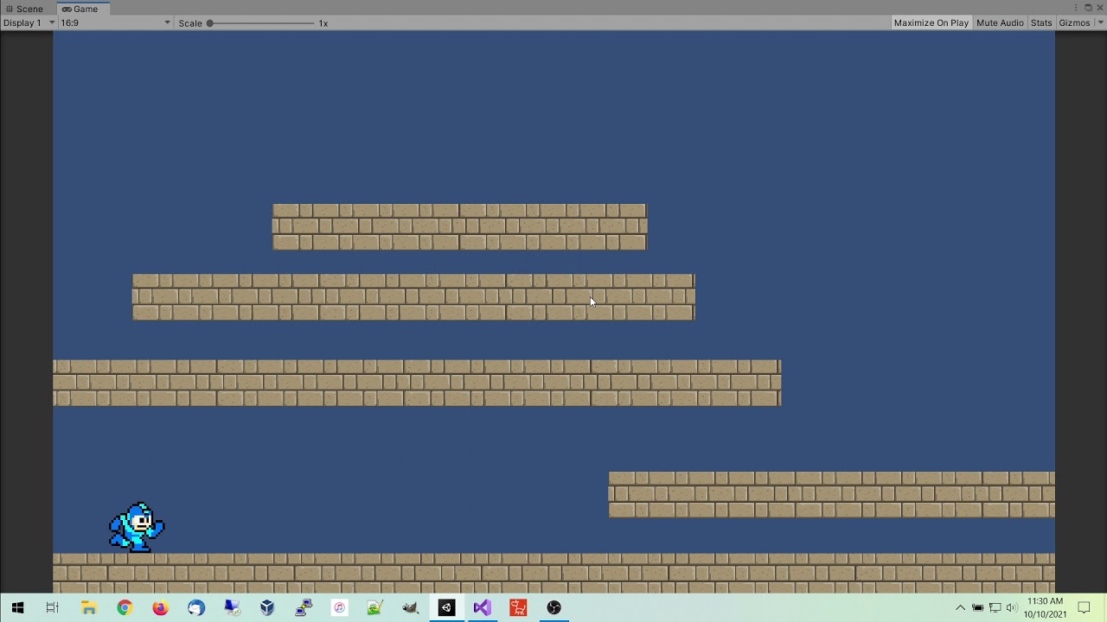Open Thunderbird from the taskbar
The width and height of the screenshot is (1107, 622).
point(196,608)
